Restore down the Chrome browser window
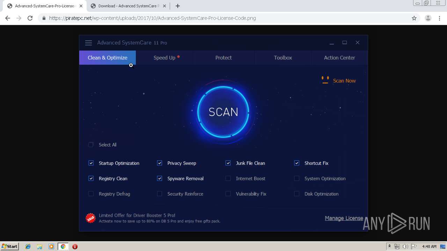447x251 pixels. pyautogui.click(x=426, y=3)
